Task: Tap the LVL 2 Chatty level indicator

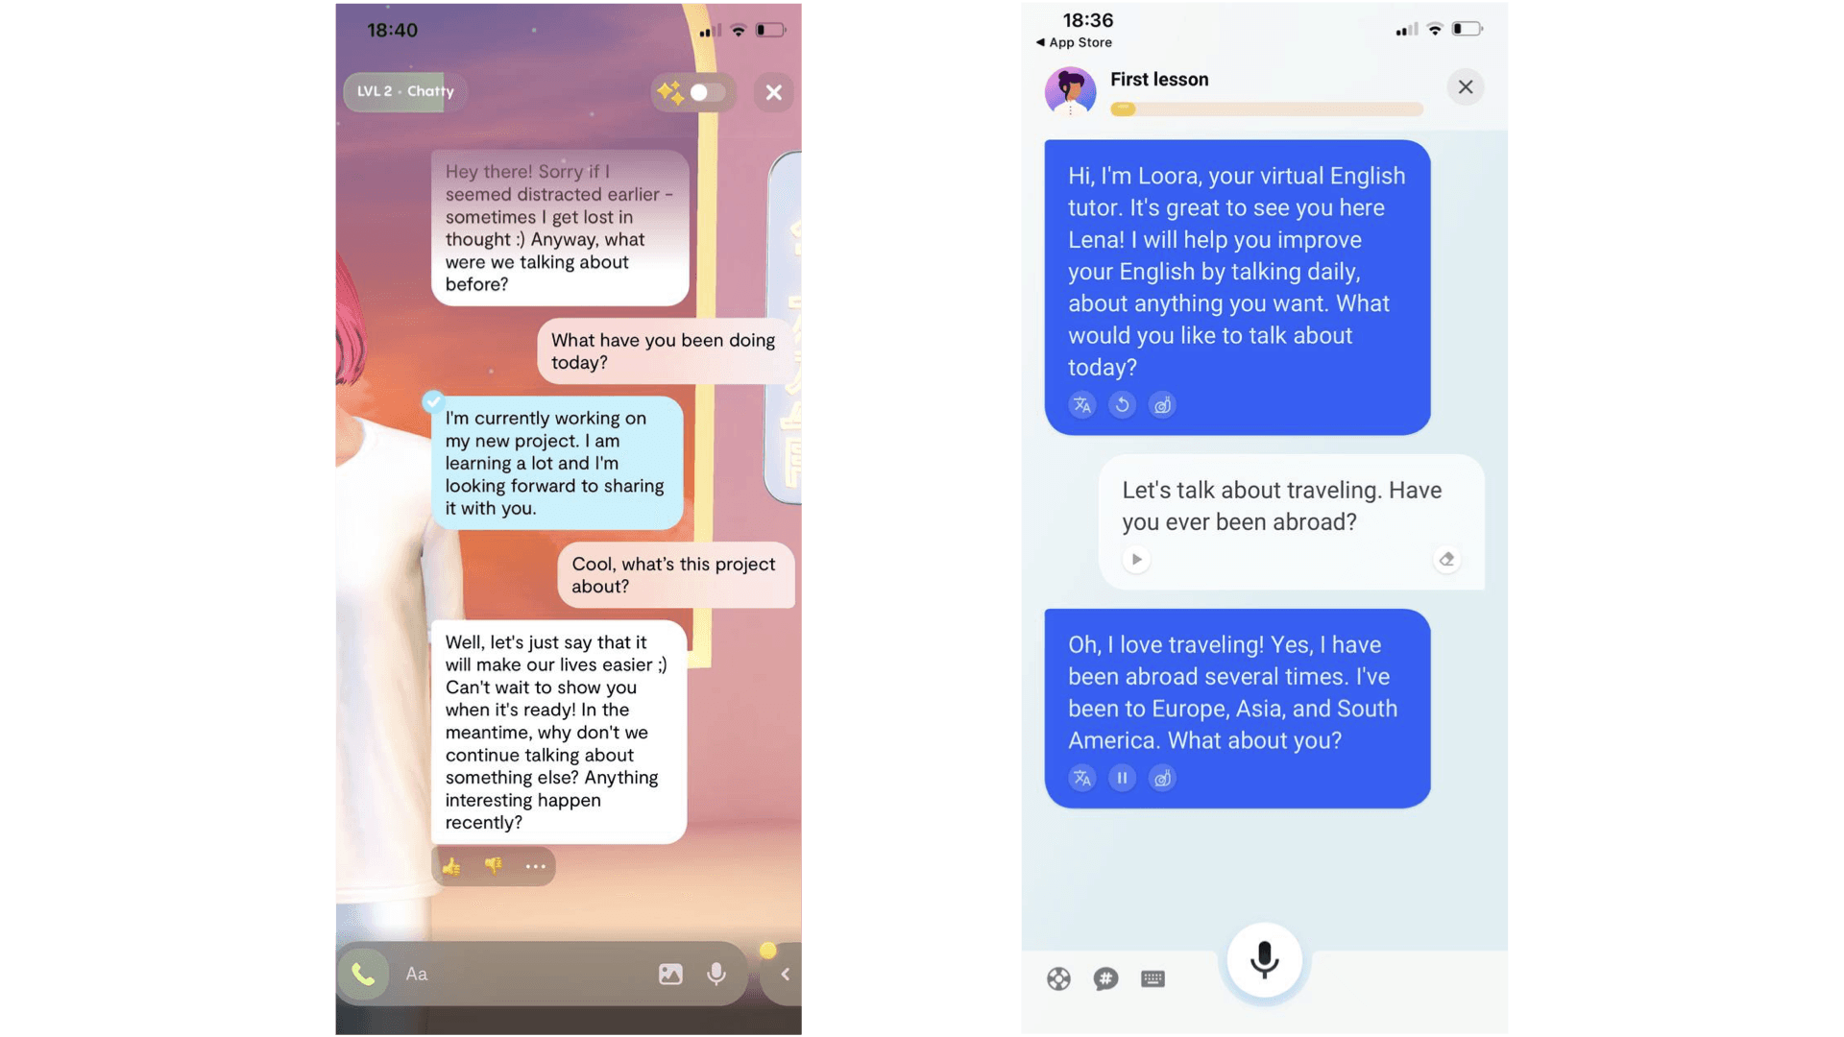Action: 405,91
